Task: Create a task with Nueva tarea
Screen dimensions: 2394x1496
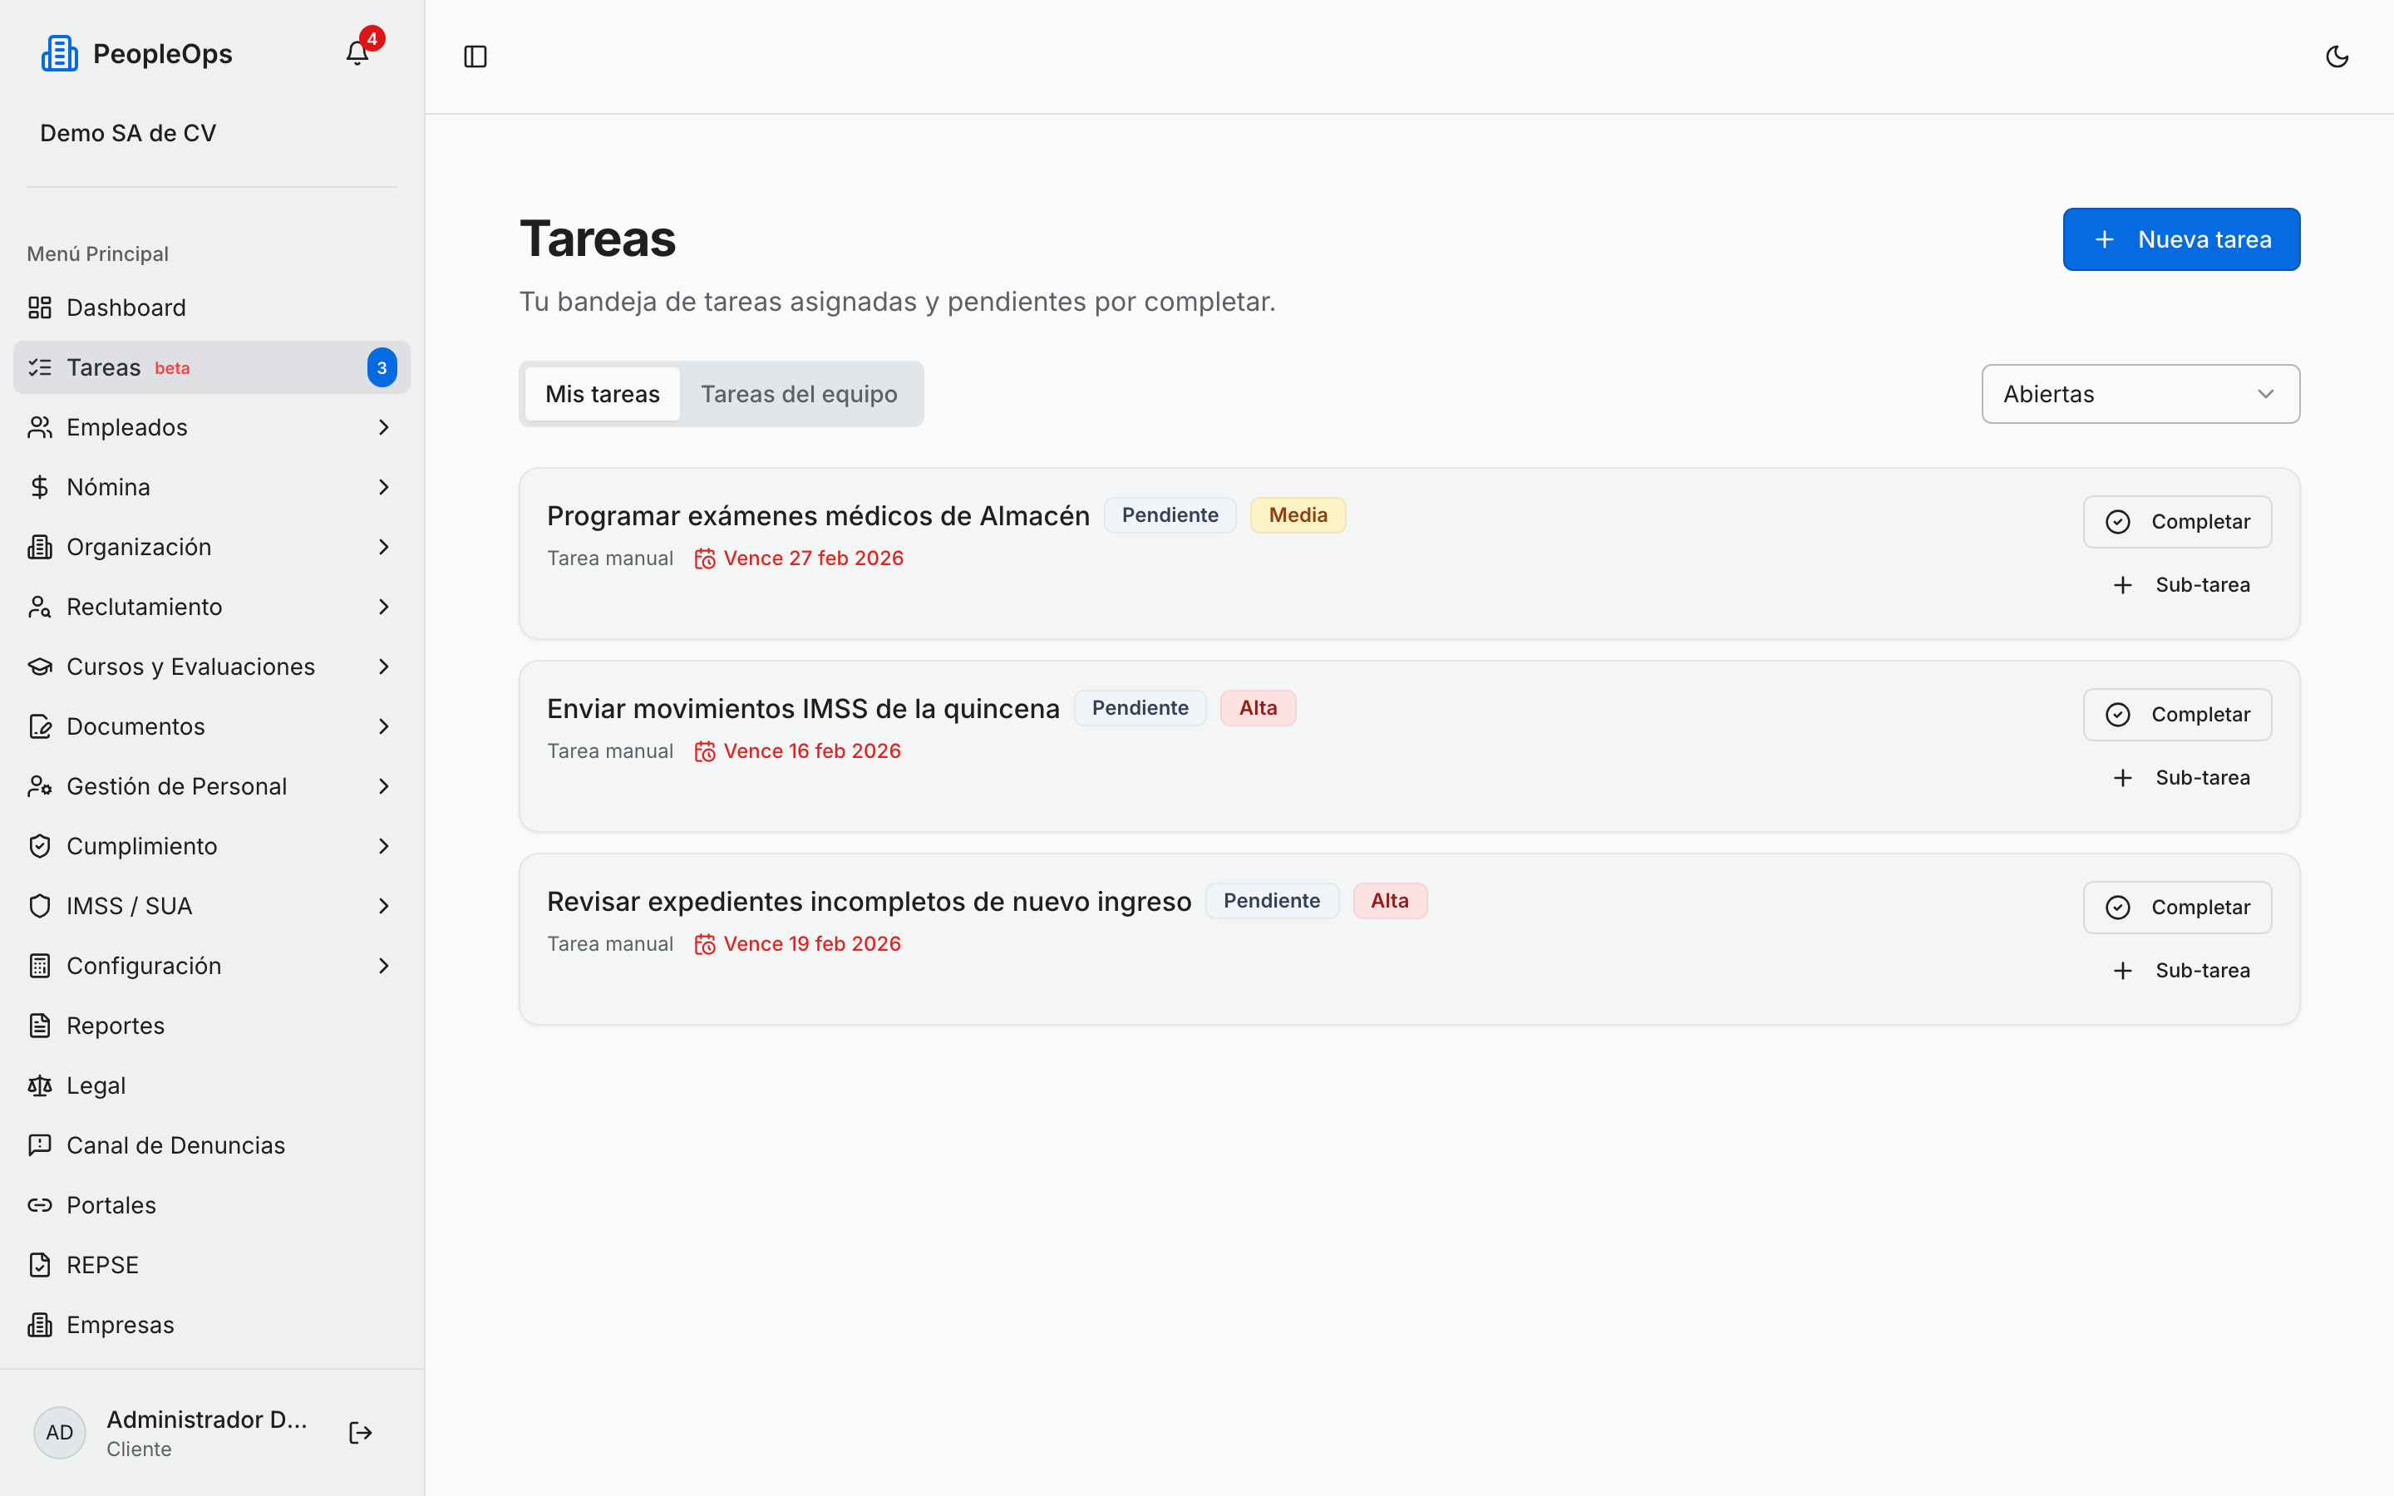Action: (x=2181, y=239)
